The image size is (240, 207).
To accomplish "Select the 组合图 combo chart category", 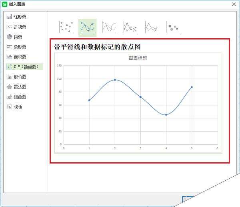I will 16,97.
